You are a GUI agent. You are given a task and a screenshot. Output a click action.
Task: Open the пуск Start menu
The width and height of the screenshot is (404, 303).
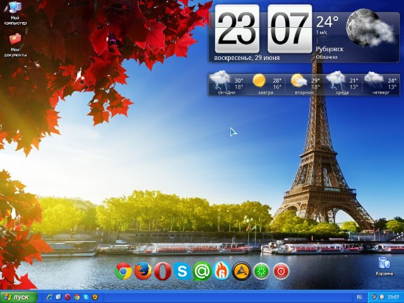coord(18,297)
